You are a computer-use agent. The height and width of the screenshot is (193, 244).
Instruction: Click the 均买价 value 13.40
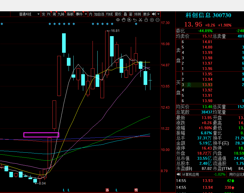207,107
